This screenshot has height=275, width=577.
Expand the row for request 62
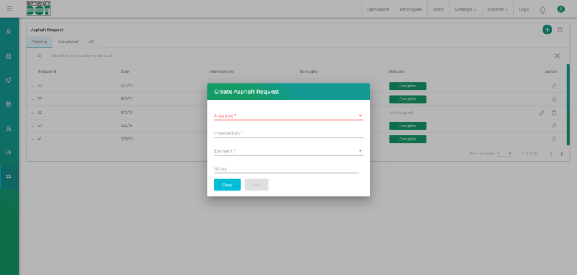click(x=33, y=86)
